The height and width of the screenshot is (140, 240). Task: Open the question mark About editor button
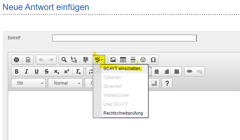coord(167,83)
